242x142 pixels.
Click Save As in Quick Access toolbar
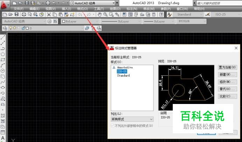33,3
